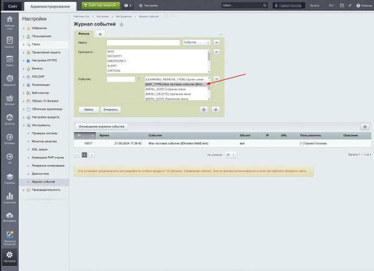Viewport: 374px width, 271px height.
Task: Add a new filter tab with plus
Action: pos(101,33)
